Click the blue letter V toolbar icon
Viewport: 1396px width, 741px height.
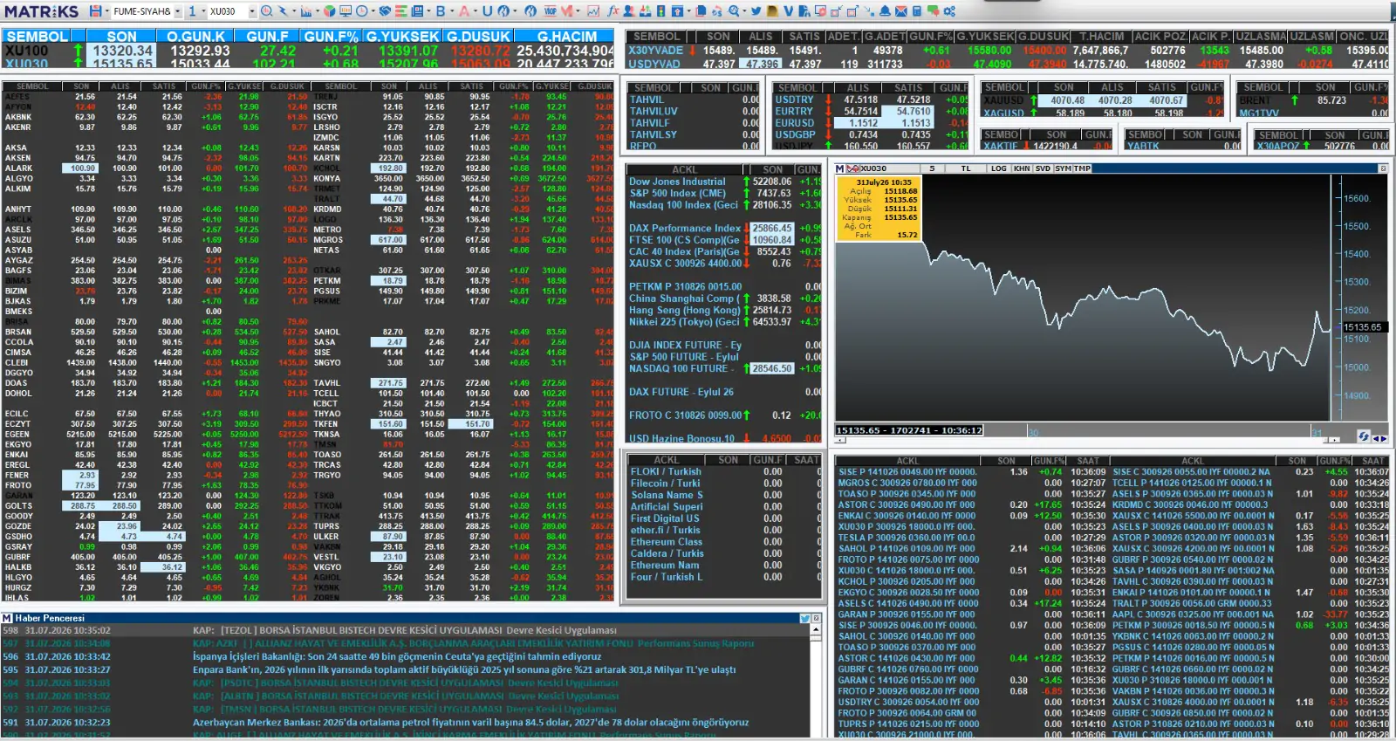click(789, 11)
